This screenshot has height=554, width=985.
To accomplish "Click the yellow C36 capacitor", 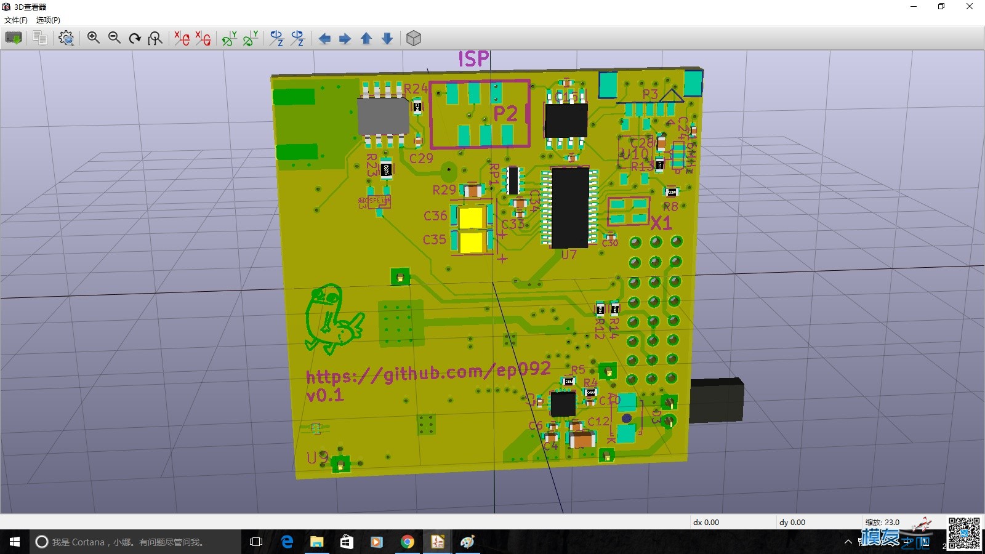I will pyautogui.click(x=472, y=218).
